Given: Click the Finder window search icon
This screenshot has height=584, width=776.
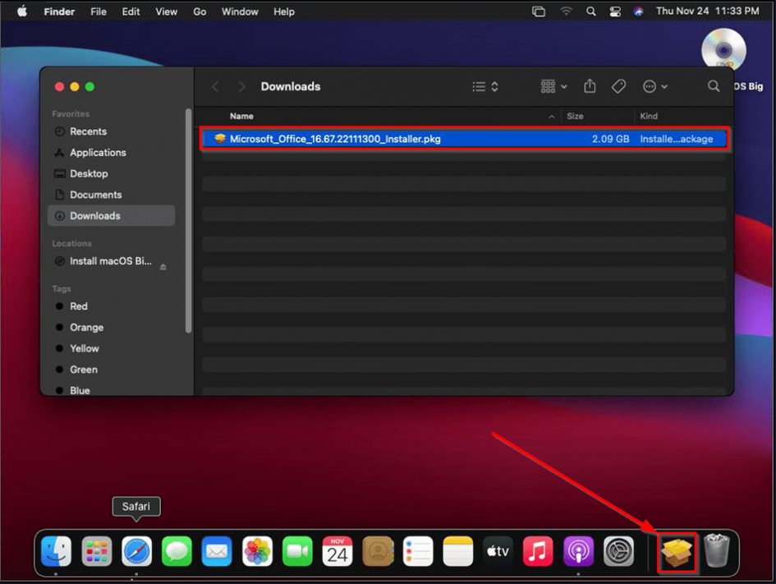Looking at the screenshot, I should click(x=714, y=86).
